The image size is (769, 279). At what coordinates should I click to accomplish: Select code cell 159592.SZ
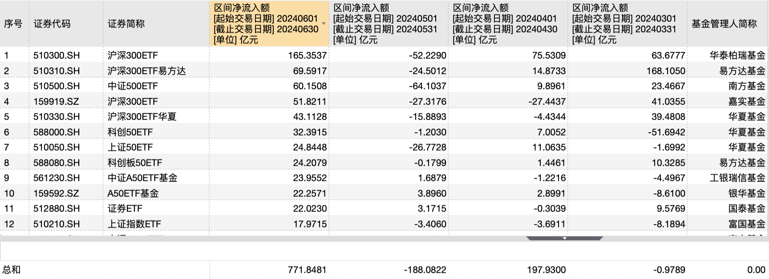[x=56, y=193]
